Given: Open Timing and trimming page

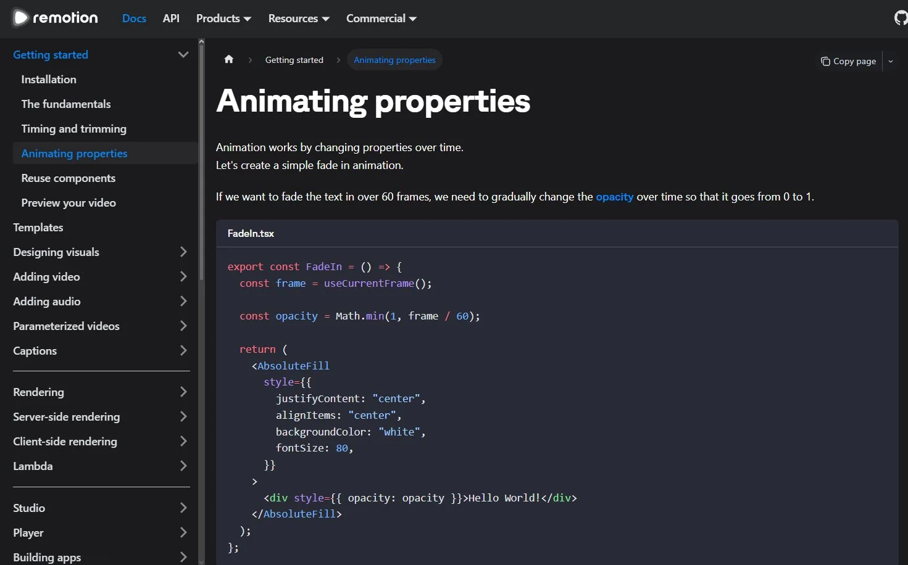Looking at the screenshot, I should (74, 129).
